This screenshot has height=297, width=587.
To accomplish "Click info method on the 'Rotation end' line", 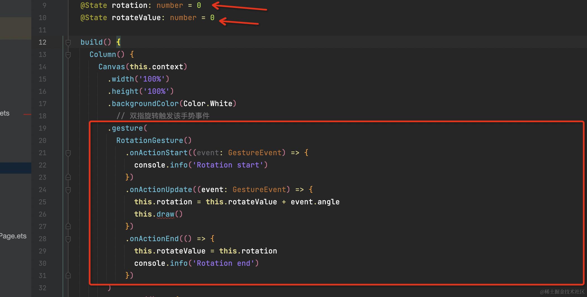I will (x=179, y=263).
